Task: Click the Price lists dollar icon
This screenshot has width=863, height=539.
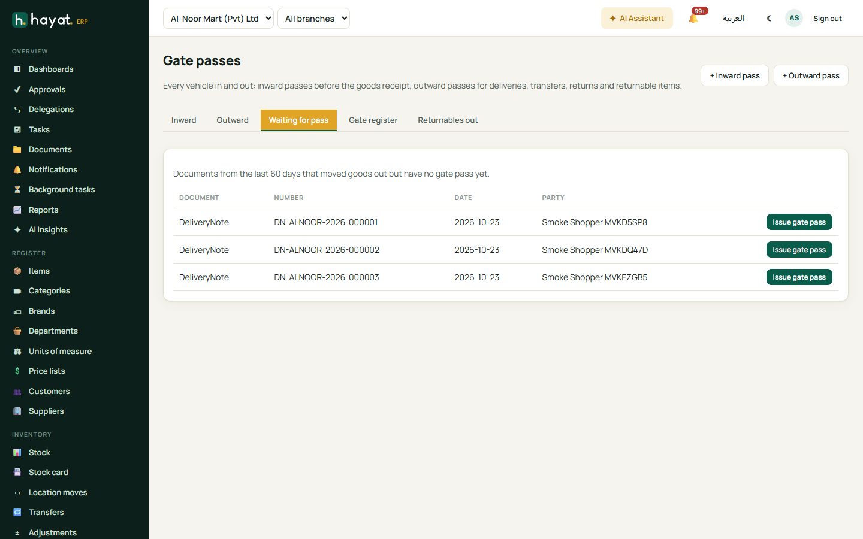Action: coord(17,371)
